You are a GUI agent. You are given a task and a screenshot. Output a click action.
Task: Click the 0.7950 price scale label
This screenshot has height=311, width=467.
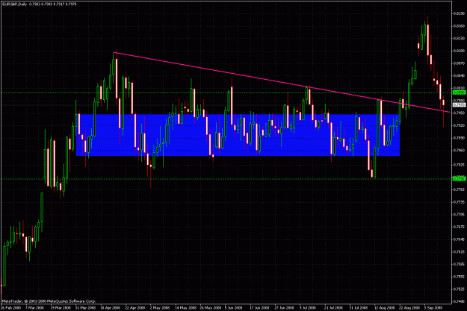coord(460,113)
